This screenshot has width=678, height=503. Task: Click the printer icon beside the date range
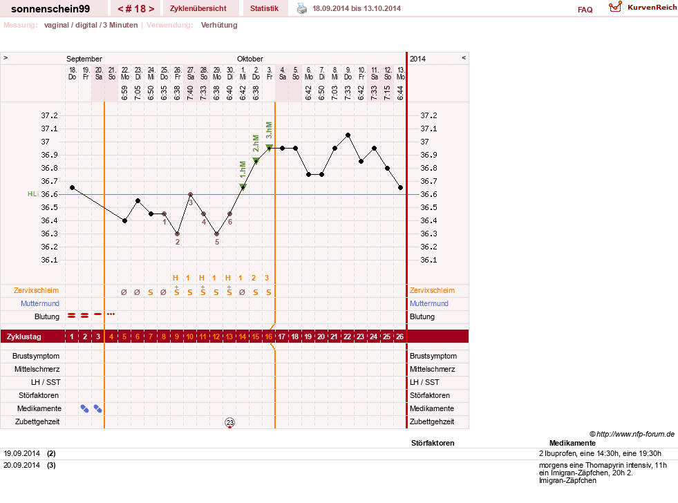pyautogui.click(x=302, y=8)
